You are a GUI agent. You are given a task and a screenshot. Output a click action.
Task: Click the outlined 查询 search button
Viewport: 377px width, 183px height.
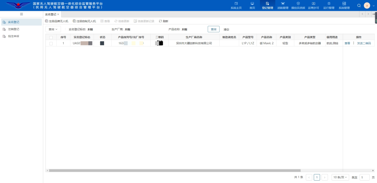(214, 29)
